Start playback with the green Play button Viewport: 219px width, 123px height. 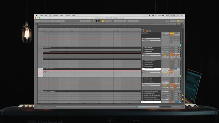click(x=94, y=21)
